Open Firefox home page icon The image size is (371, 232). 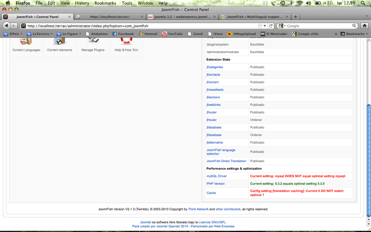pyautogui.click(x=365, y=26)
